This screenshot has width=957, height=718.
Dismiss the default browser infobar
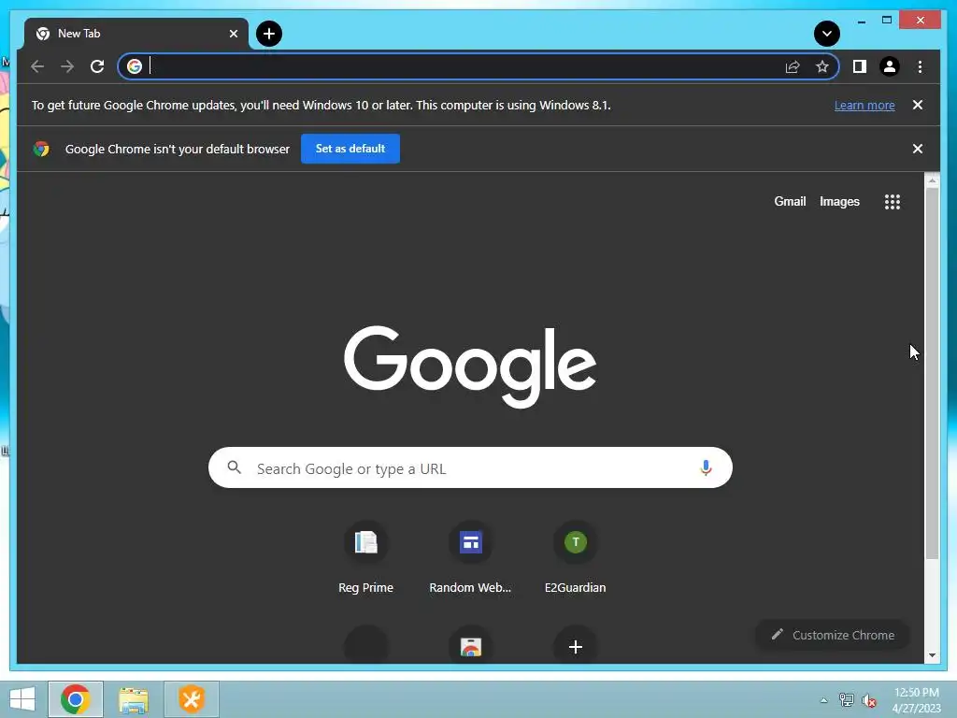pyautogui.click(x=918, y=149)
